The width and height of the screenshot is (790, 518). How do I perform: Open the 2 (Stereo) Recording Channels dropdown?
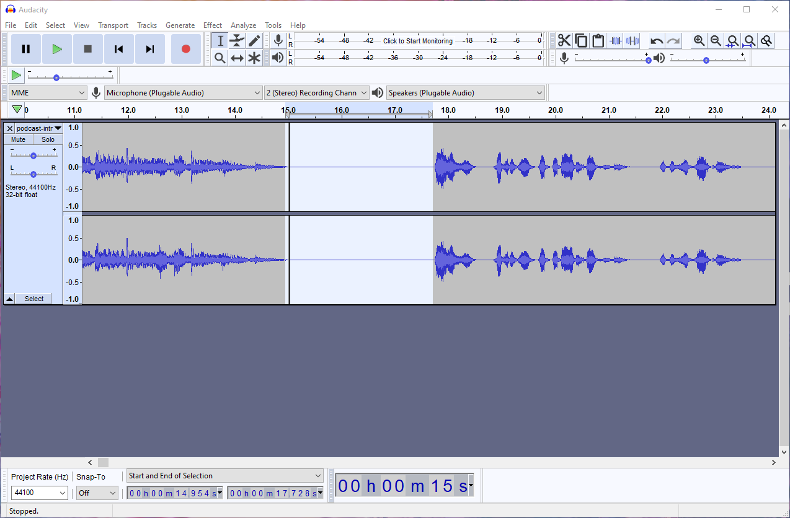(316, 93)
